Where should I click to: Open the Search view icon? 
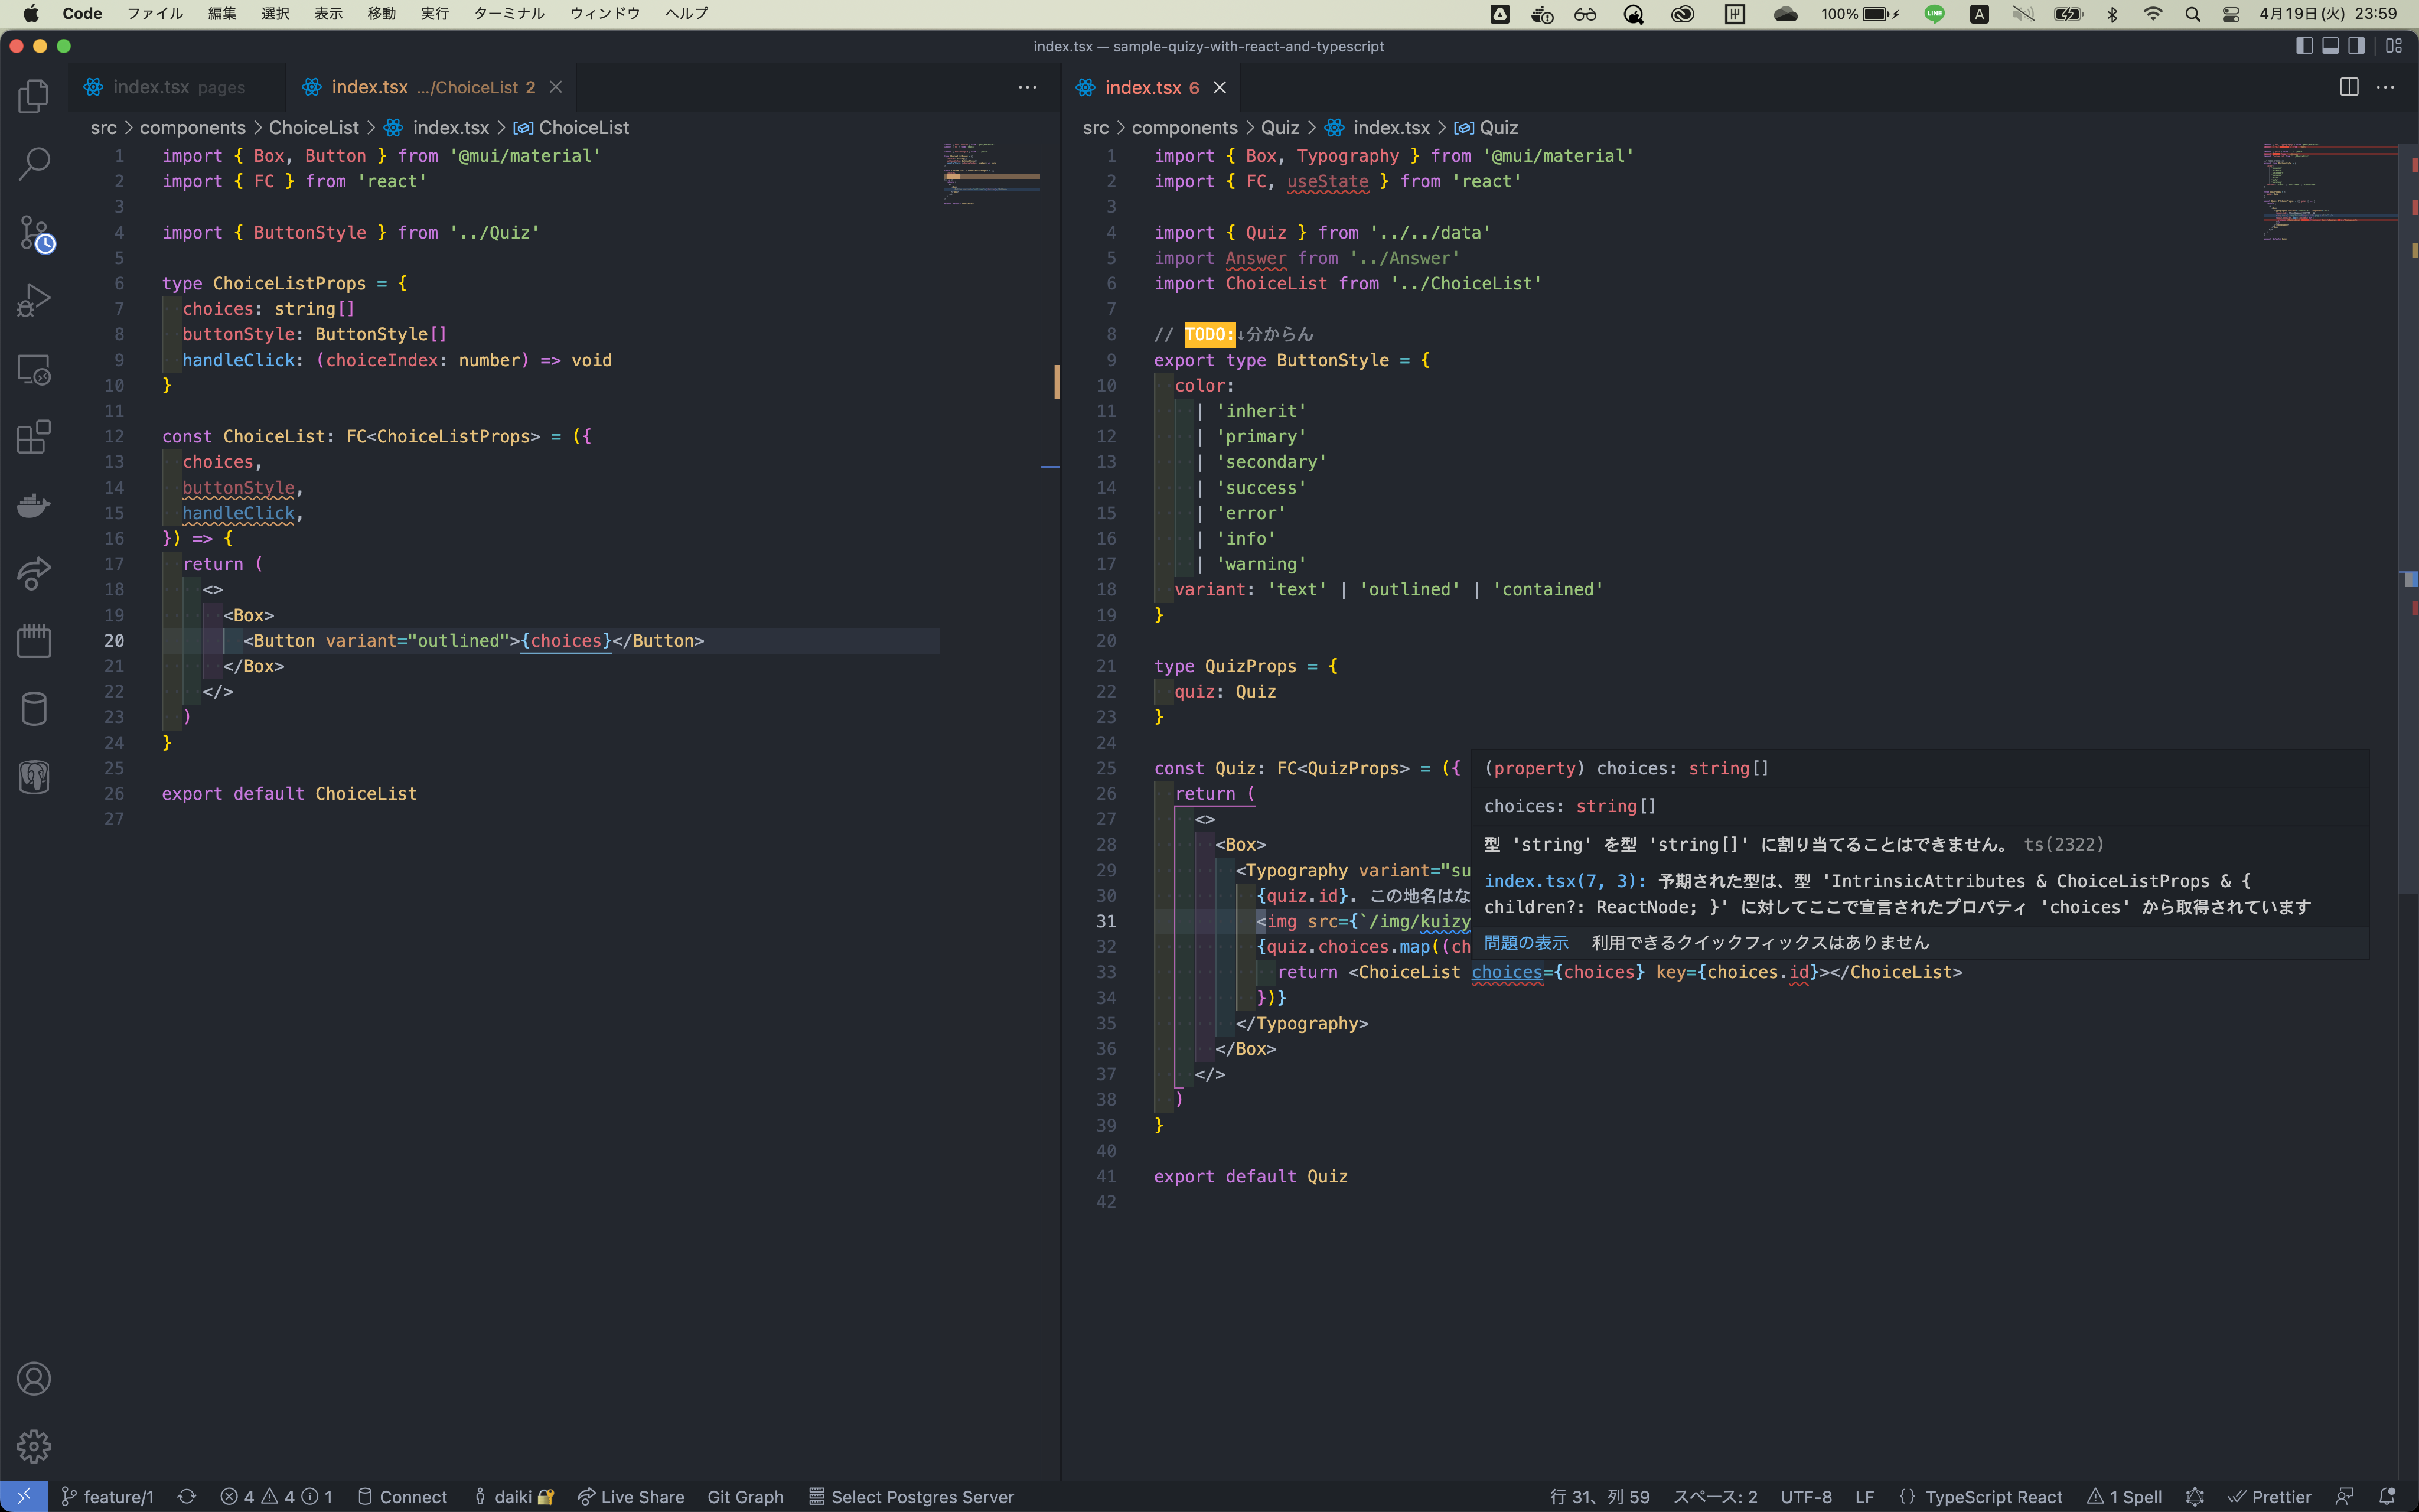33,164
